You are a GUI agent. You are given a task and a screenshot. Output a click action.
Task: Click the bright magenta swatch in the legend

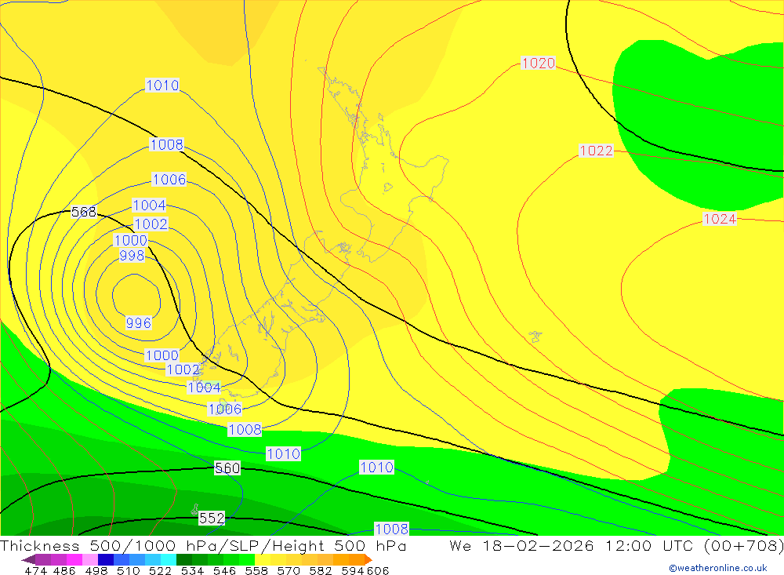click(74, 559)
